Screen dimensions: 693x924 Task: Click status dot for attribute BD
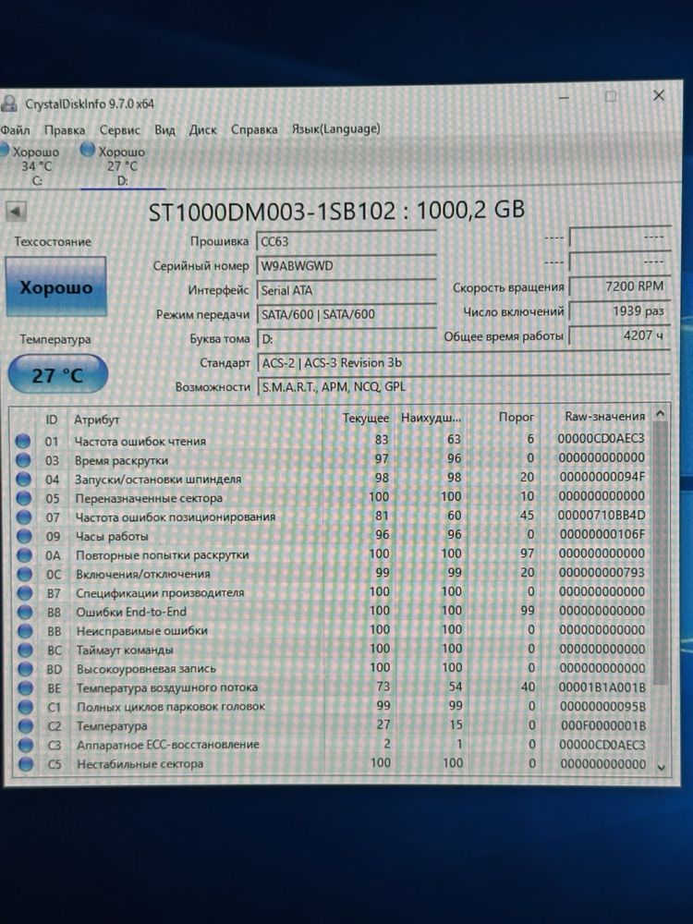coord(25,669)
